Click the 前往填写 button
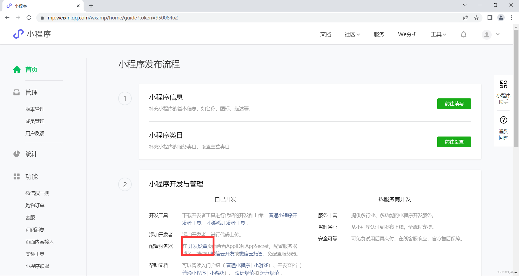Screen dimensions: 519x276 pos(454,104)
